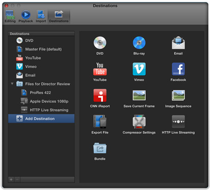Click the DVD icon in the destination grid
This screenshot has width=210, height=190.
(100, 43)
